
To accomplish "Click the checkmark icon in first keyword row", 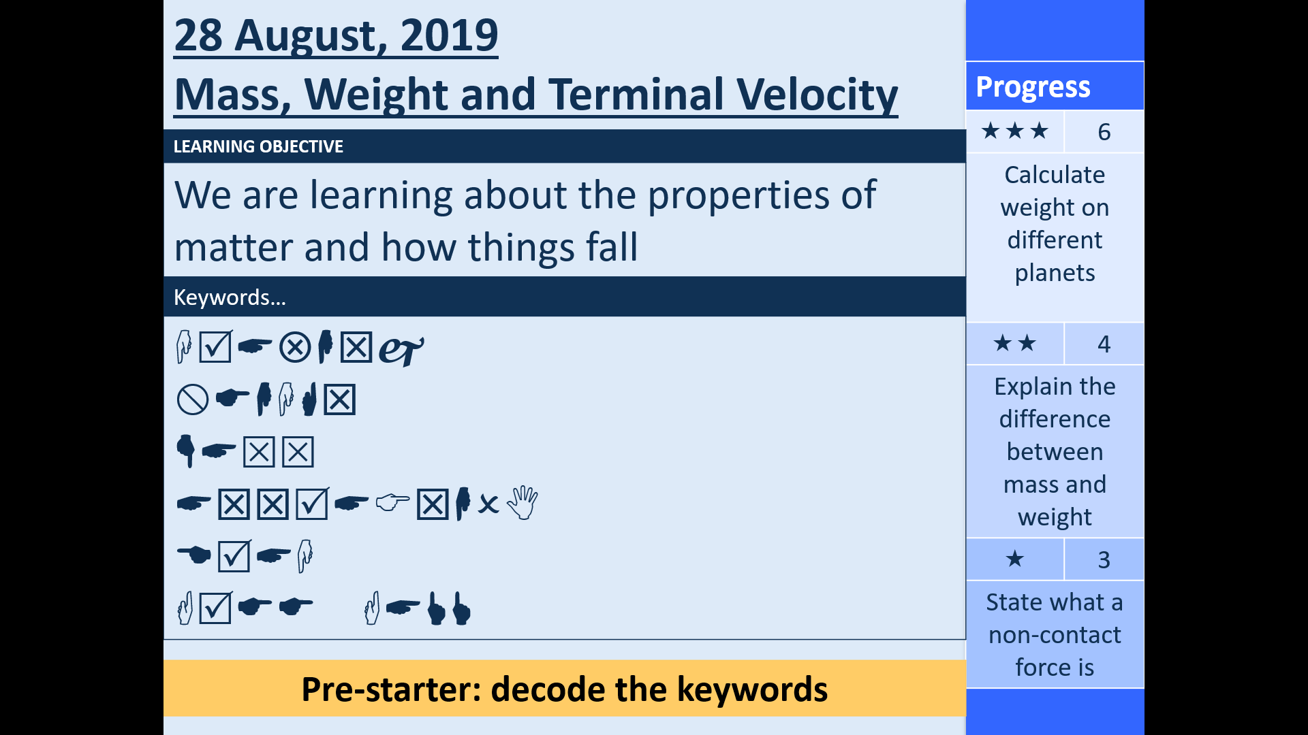I will pyautogui.click(x=215, y=347).
